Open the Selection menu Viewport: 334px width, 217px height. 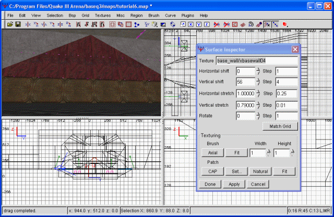coord(55,16)
